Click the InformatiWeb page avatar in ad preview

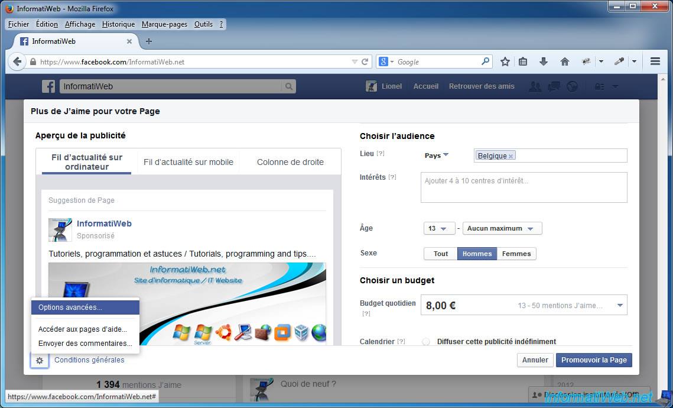(60, 230)
